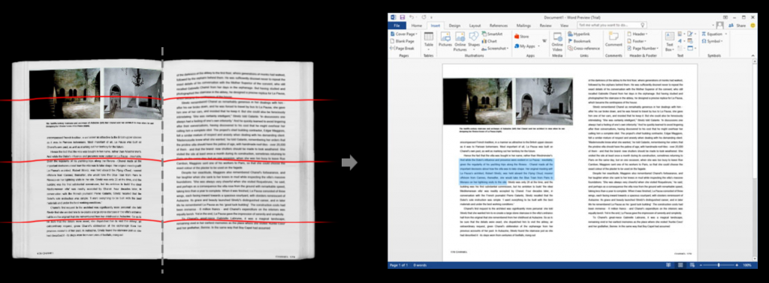Screen dimensions: 769x283
Task: Open the account profile picture
Action: pos(719,25)
